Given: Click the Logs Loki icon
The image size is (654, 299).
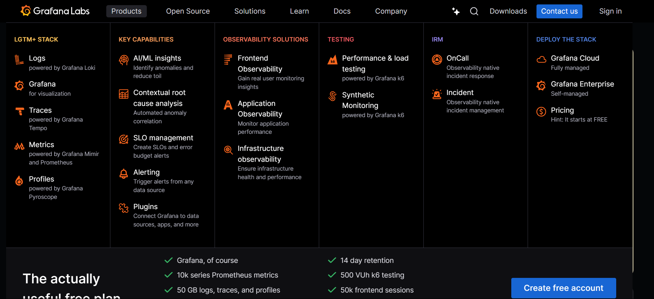Looking at the screenshot, I should pyautogui.click(x=19, y=60).
